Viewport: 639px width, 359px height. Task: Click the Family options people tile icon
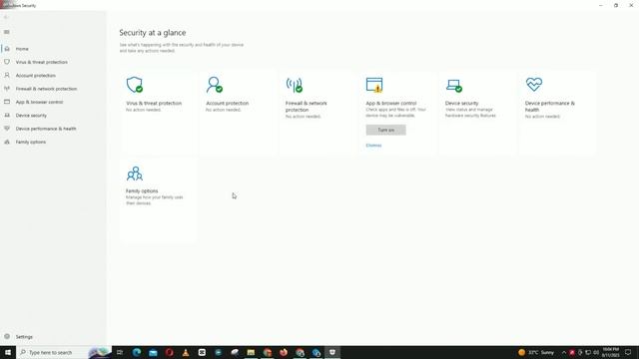coord(135,174)
